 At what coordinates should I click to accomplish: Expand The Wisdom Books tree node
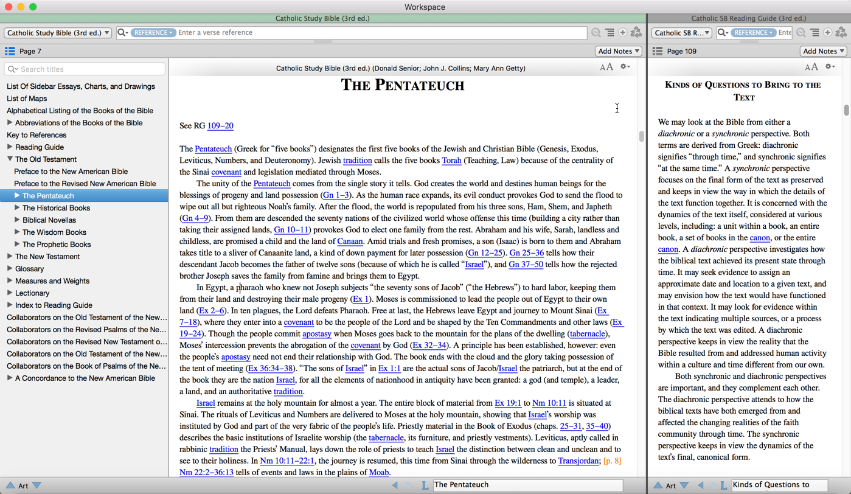point(17,232)
